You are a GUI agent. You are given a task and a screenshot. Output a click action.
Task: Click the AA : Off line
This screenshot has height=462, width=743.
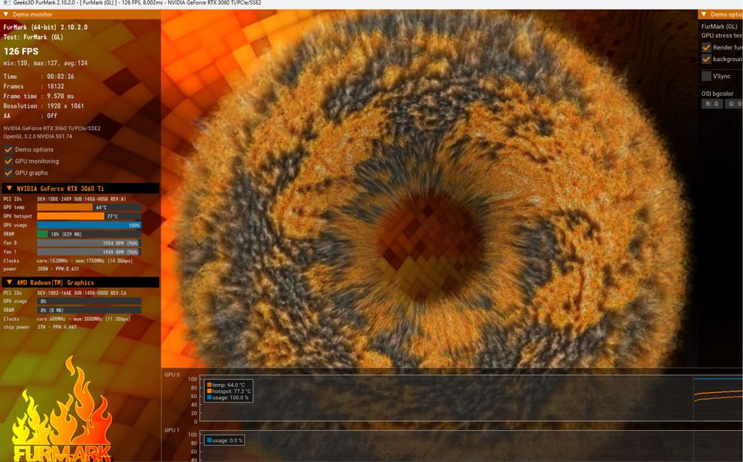point(30,116)
